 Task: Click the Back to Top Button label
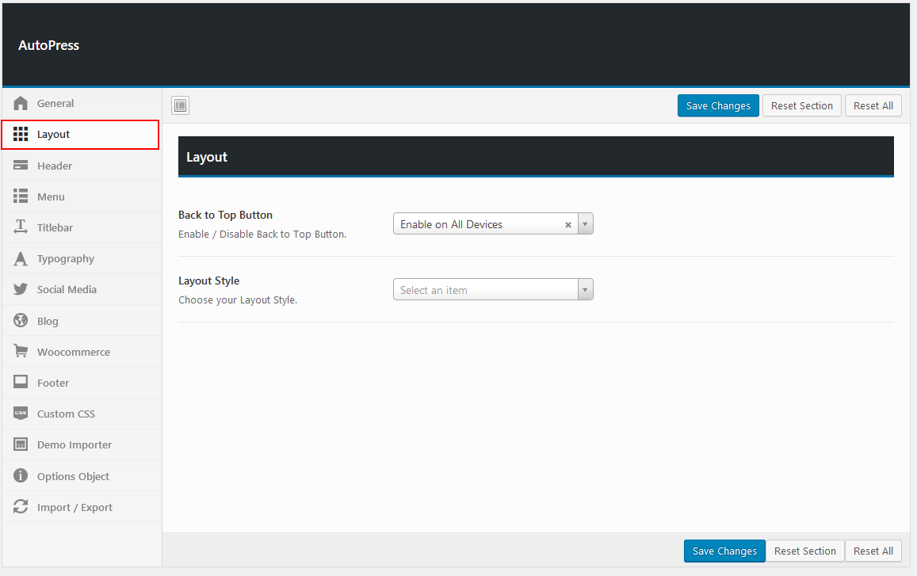point(225,215)
